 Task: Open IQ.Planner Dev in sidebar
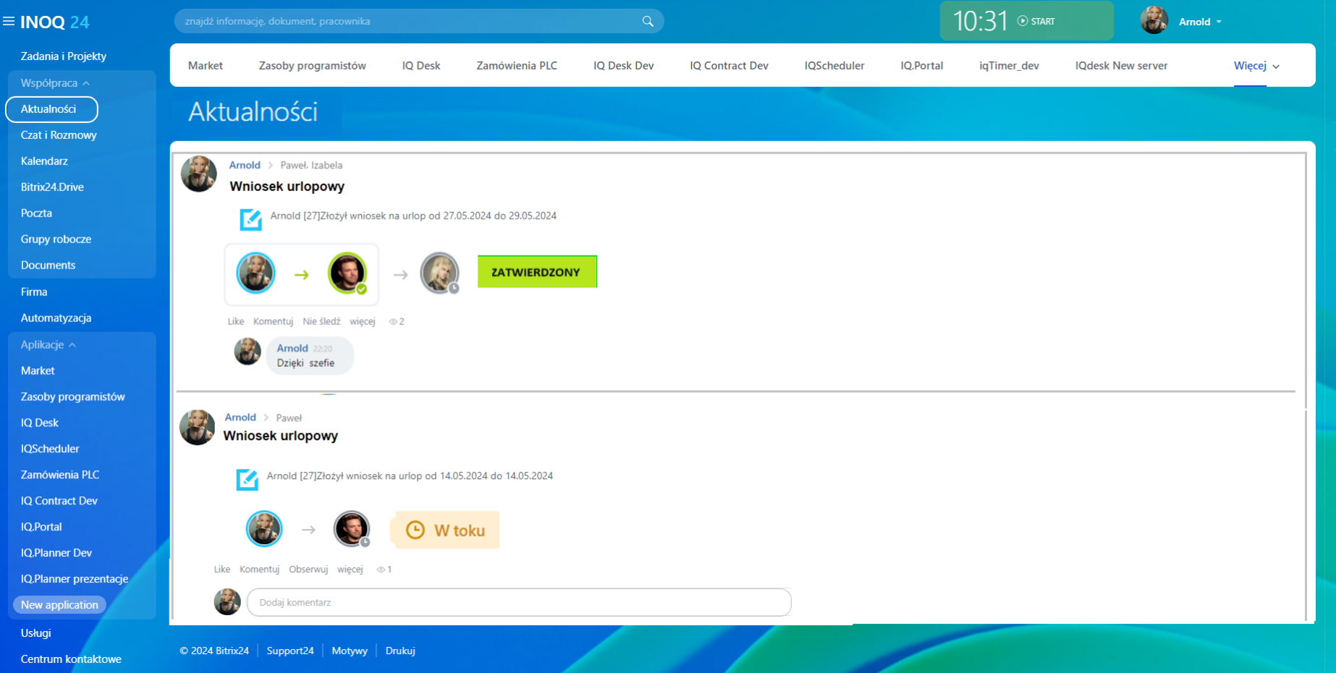[x=56, y=553]
